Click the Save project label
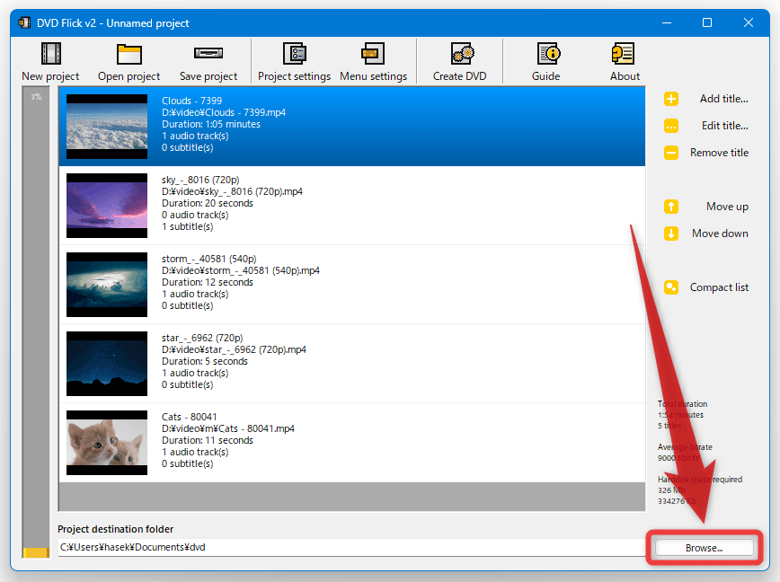 208,76
